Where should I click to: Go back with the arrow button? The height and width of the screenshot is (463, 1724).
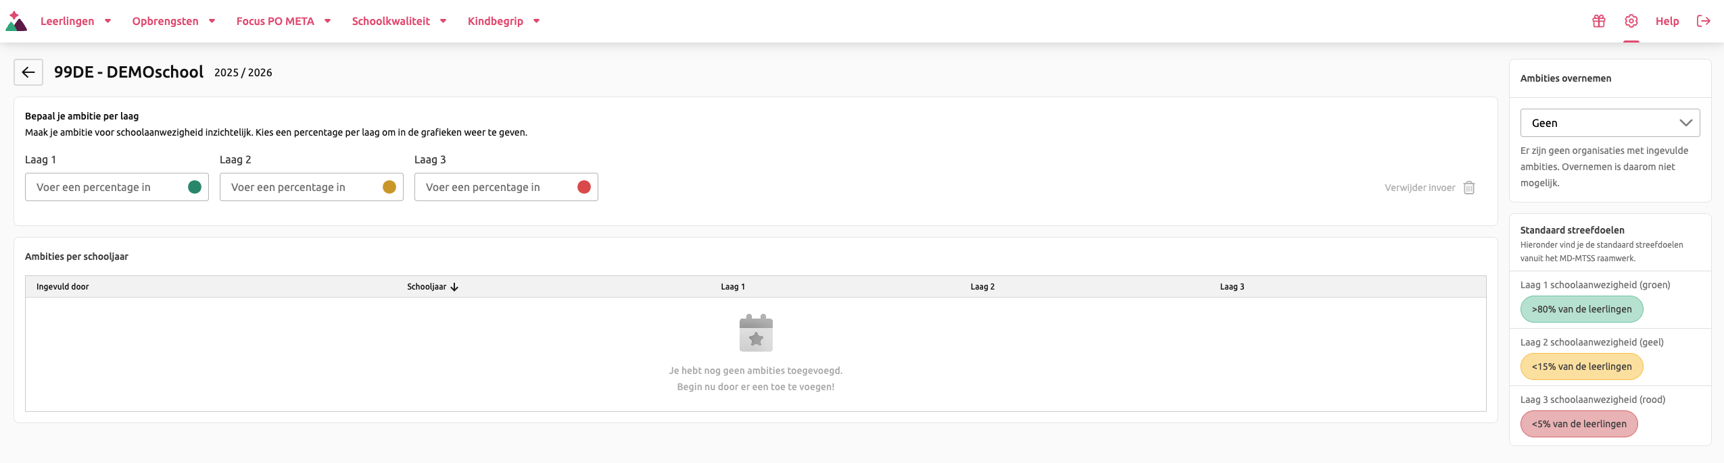[28, 72]
